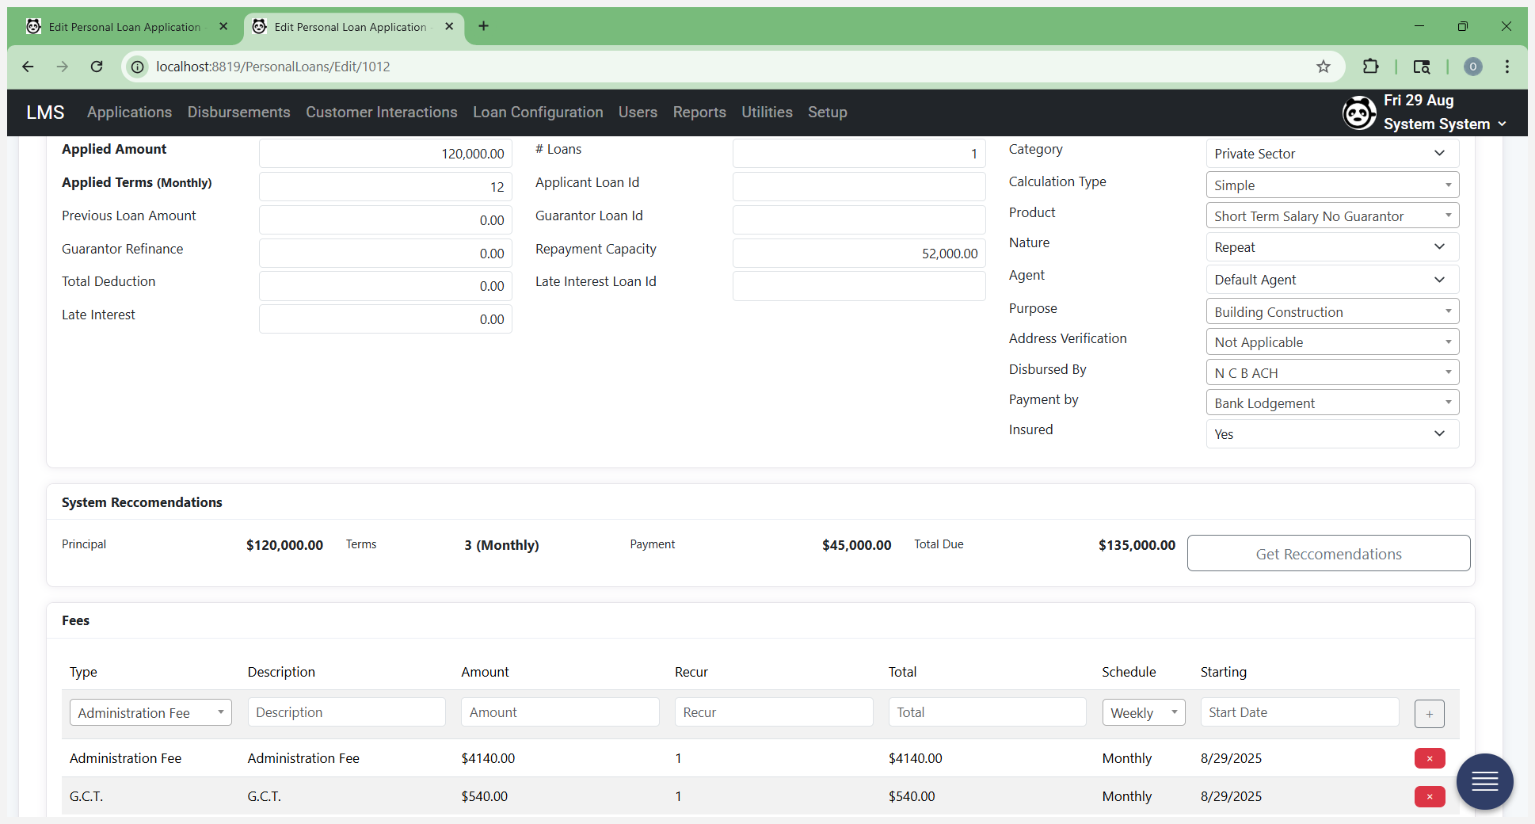The image size is (1535, 824).
Task: Click the back navigation arrow
Action: point(28,67)
